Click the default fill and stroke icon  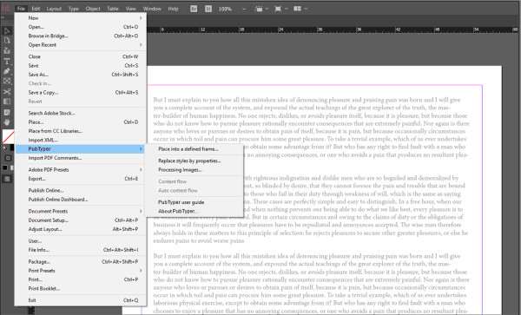(x=4, y=148)
